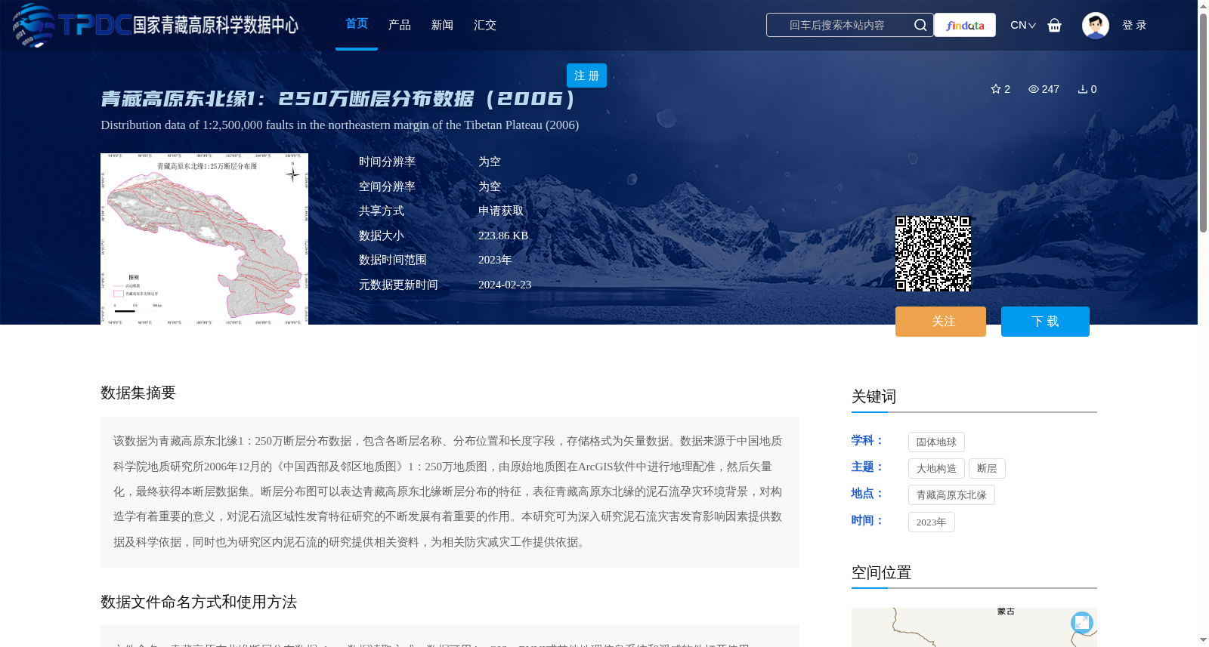Open the CN language dropdown
Viewport: 1209px width, 647px height.
tap(1022, 25)
